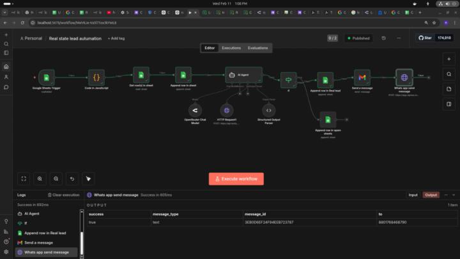The image size is (460, 259).
Task: Click the Execute workflow button
Action: pos(236,179)
